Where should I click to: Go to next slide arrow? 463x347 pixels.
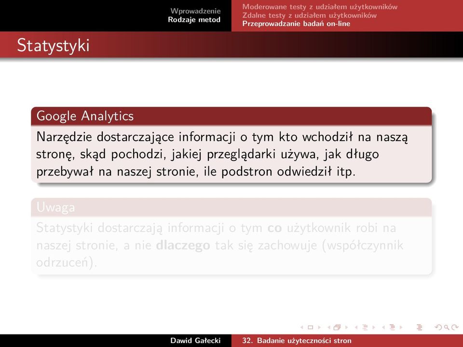coord(319,327)
